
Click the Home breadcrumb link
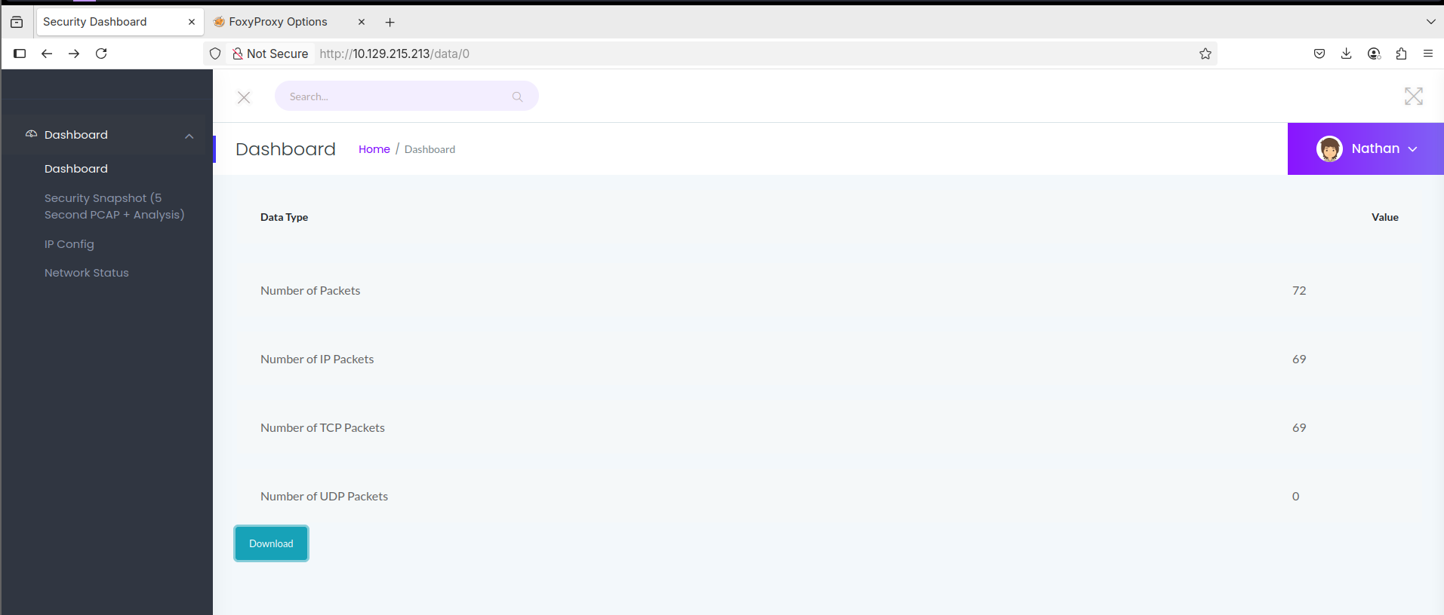pos(374,149)
